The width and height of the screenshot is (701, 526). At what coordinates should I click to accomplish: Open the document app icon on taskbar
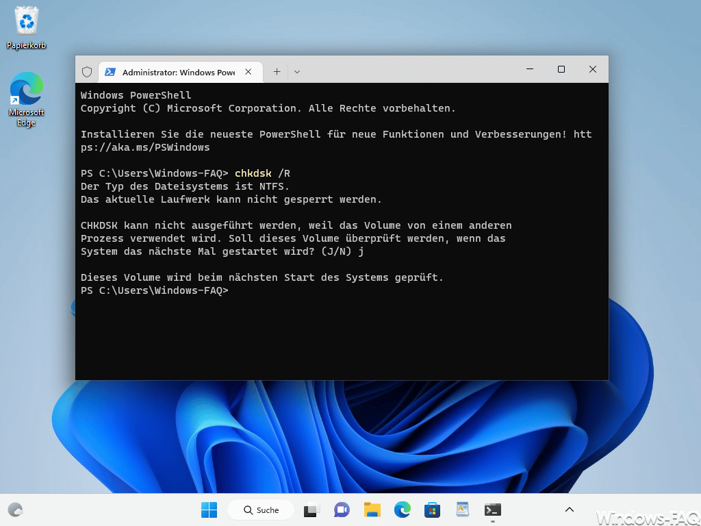[462, 510]
